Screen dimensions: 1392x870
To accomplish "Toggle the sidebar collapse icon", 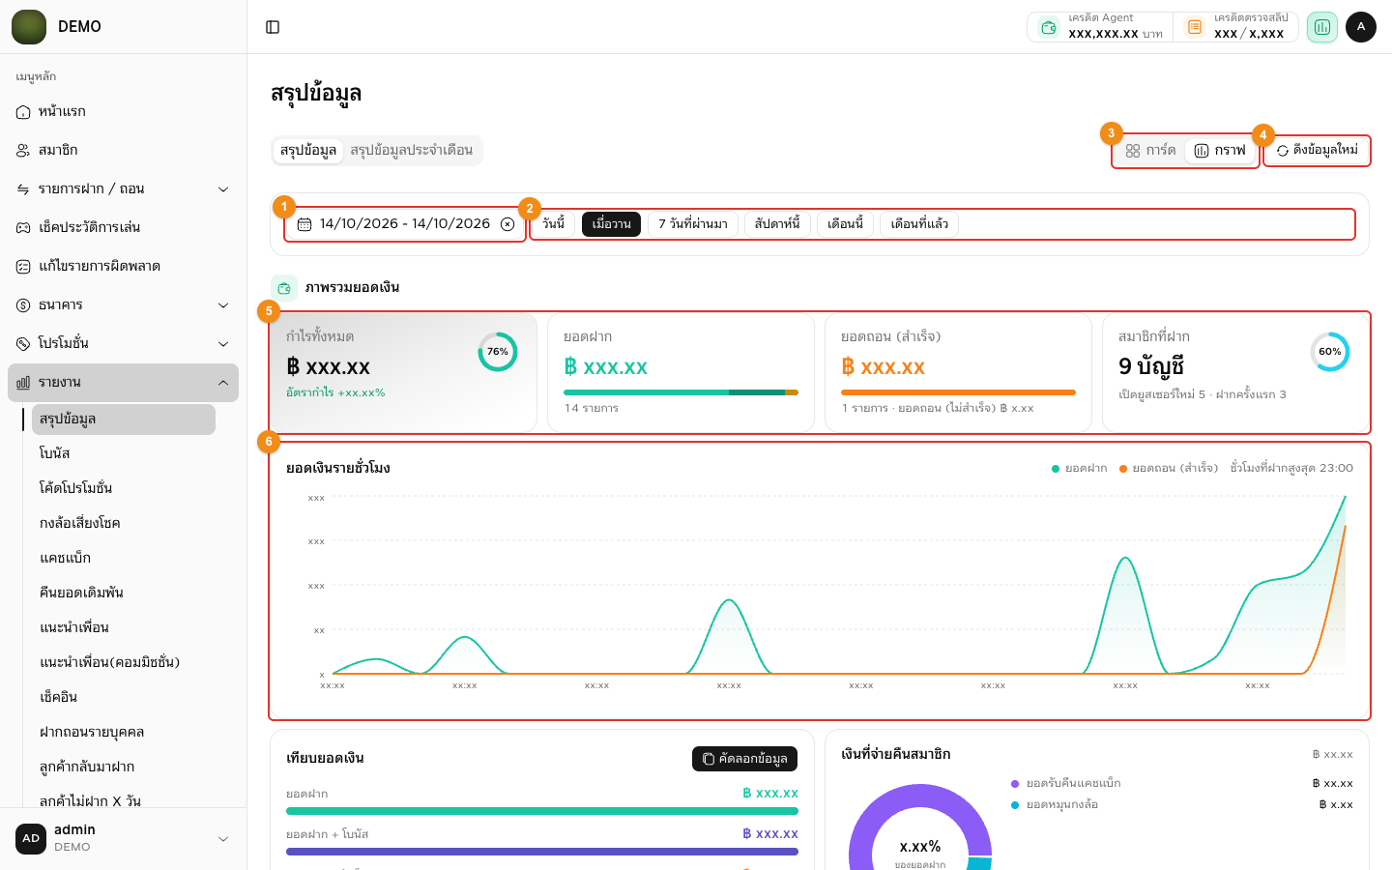I will tap(273, 27).
